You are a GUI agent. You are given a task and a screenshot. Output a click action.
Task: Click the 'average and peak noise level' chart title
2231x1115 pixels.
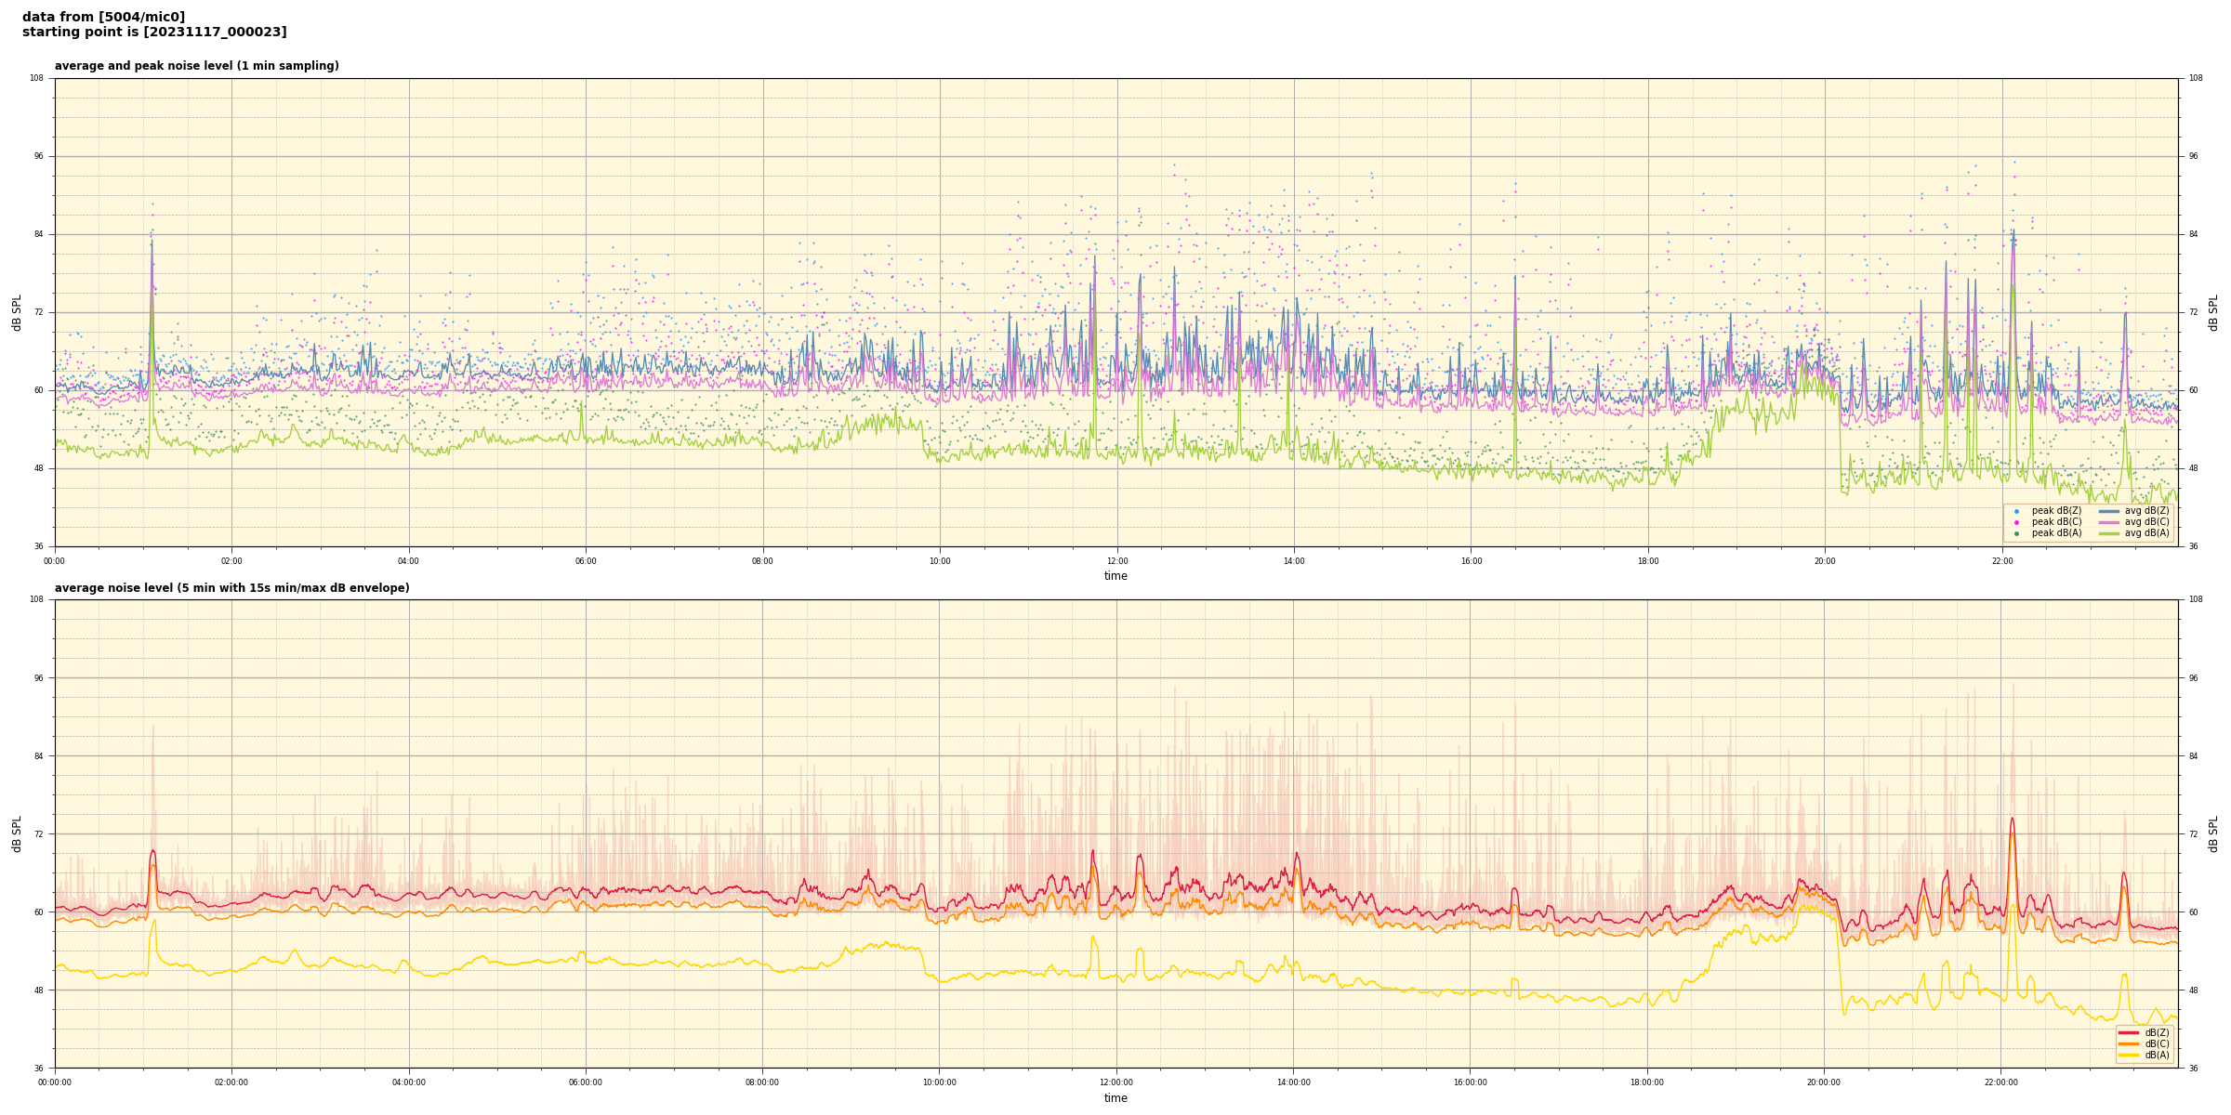click(x=196, y=66)
